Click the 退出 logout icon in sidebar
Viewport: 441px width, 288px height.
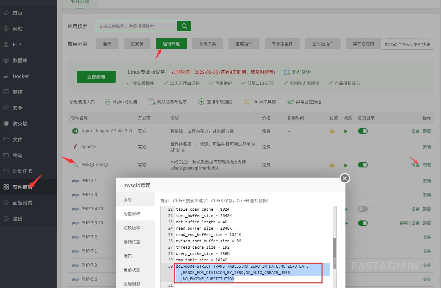click(x=6, y=219)
